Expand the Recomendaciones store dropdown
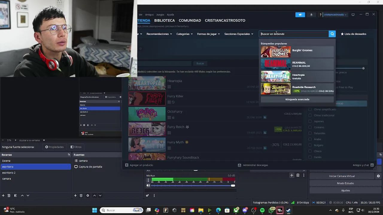 [x=159, y=34]
